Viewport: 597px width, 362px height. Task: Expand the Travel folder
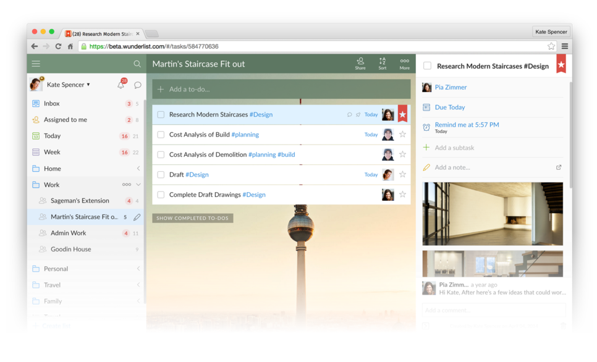[140, 284]
